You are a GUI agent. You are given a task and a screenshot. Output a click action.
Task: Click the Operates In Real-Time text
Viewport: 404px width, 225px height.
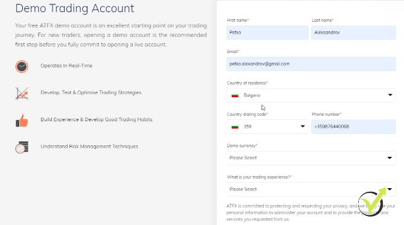(66, 66)
